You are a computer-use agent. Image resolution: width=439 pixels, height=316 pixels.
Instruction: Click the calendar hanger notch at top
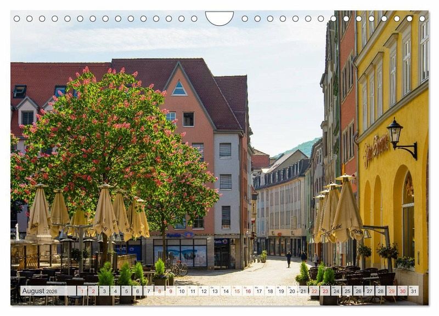(x=219, y=19)
